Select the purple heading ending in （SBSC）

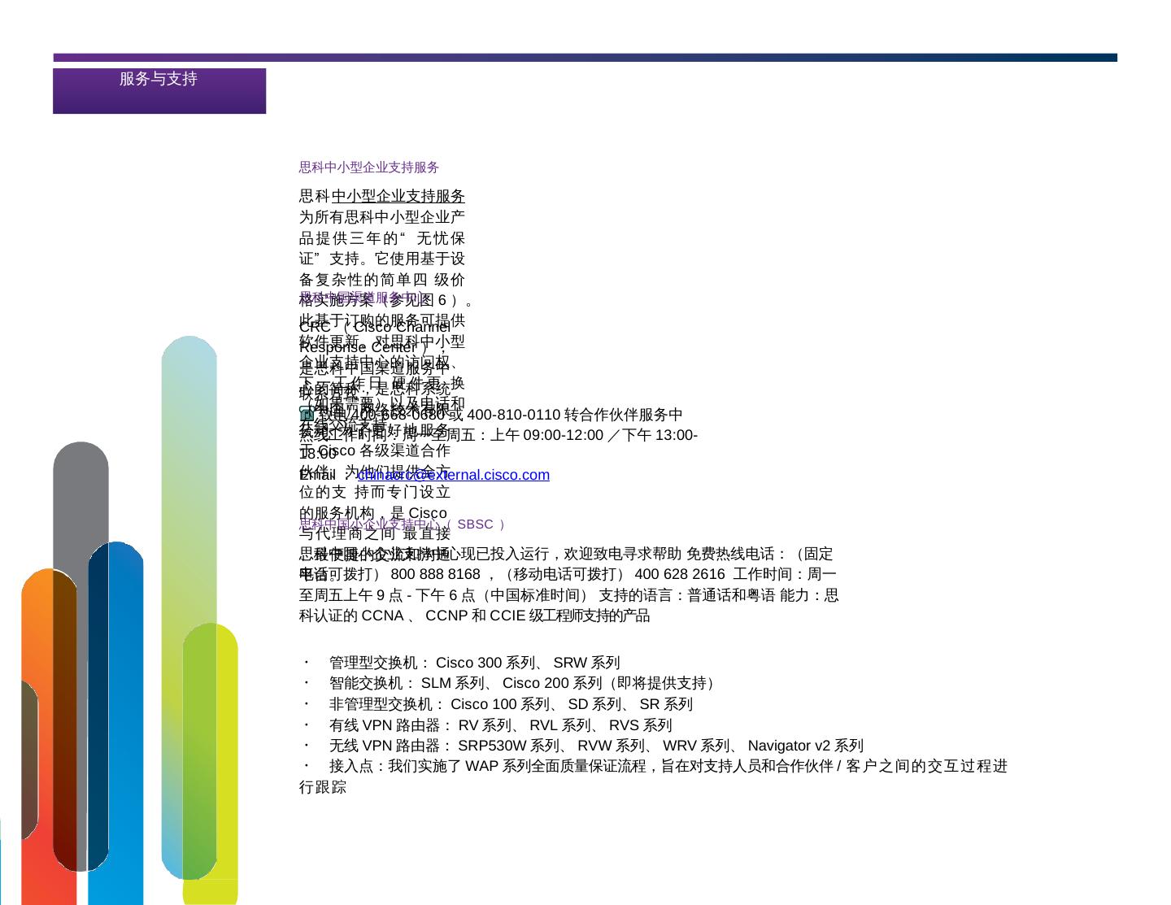403,524
